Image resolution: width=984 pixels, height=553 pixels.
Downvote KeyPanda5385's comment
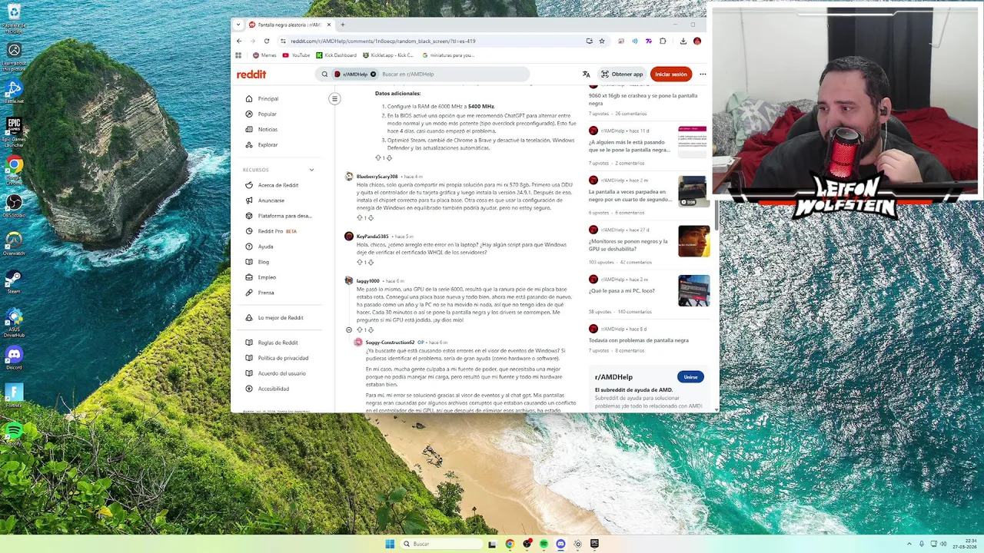pyautogui.click(x=371, y=263)
